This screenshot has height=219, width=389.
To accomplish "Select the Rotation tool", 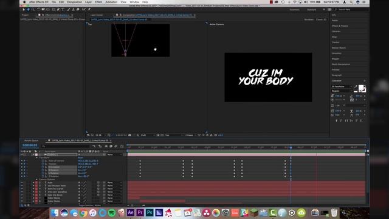I will [39, 10].
